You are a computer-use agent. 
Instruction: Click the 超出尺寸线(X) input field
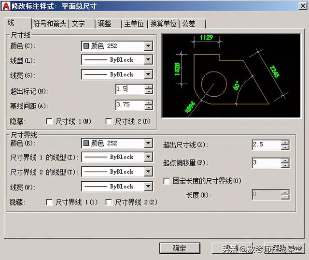click(x=267, y=145)
